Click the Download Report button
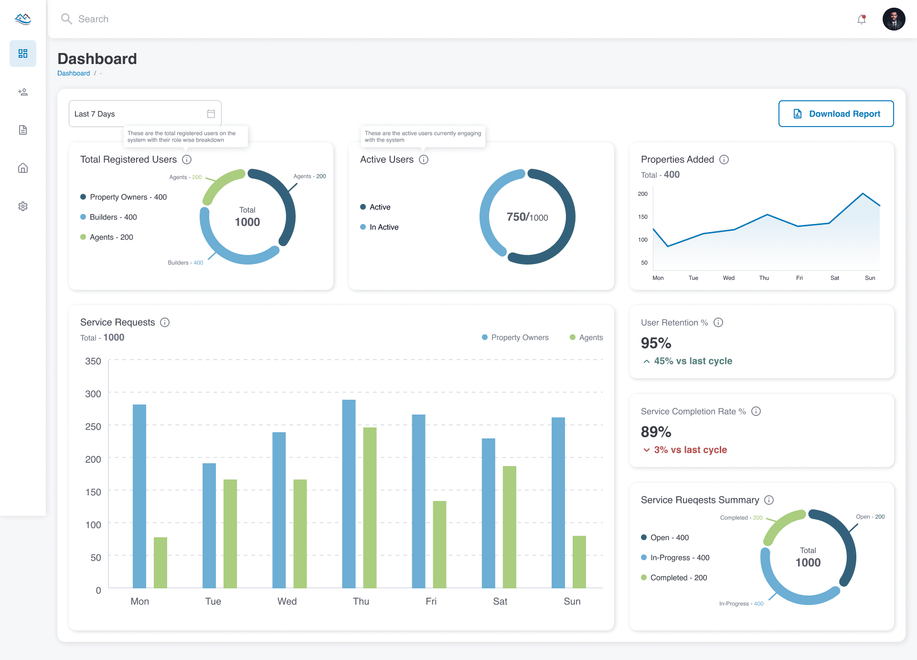917x660 pixels. pos(836,114)
